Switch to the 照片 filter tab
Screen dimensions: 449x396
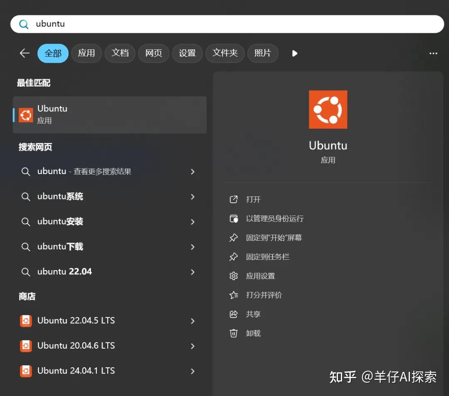point(263,53)
